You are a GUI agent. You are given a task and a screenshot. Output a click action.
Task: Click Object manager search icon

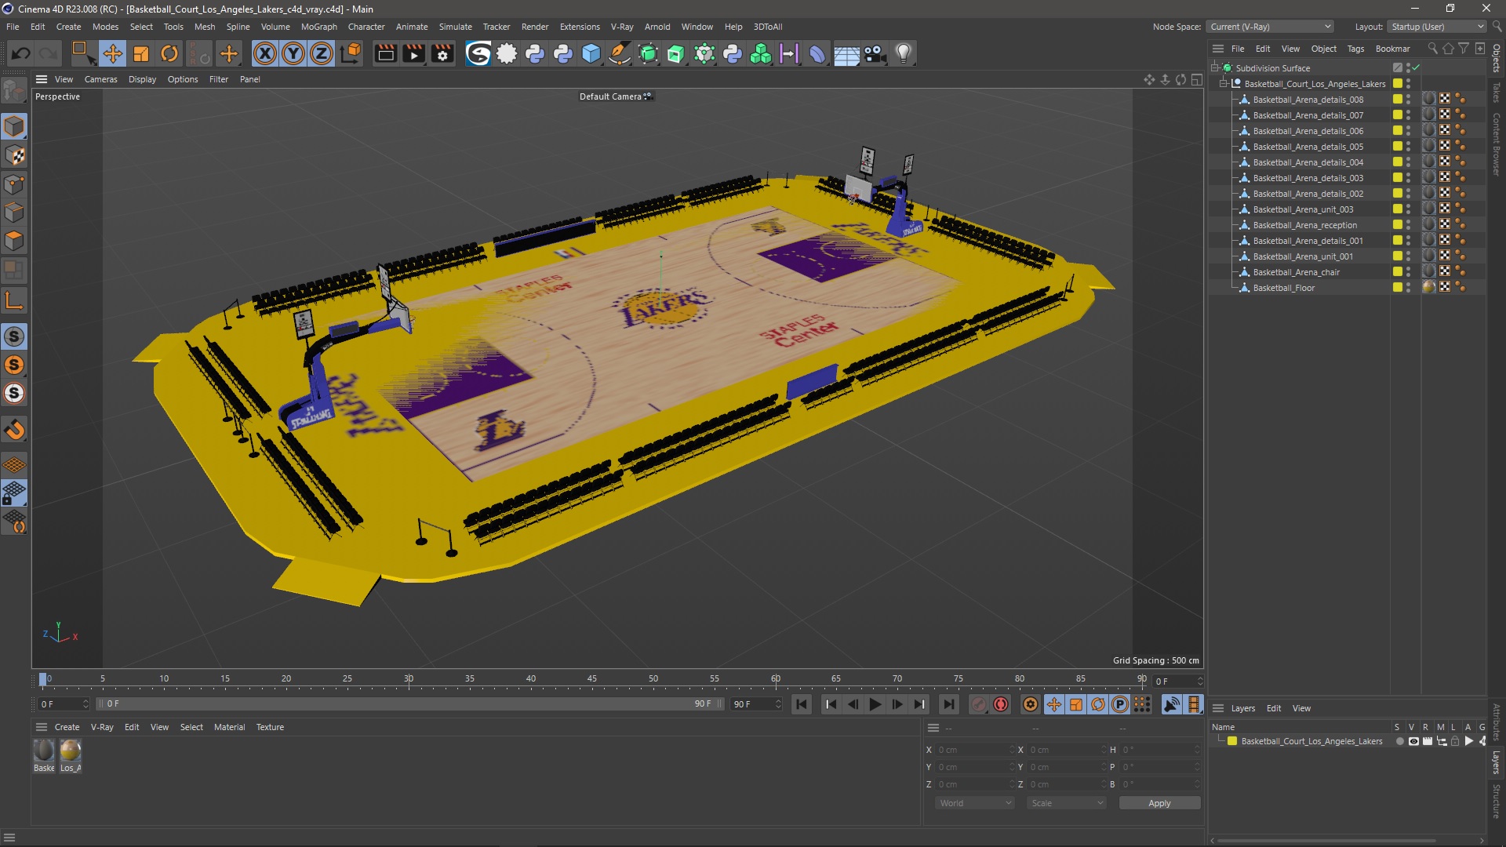pos(1432,49)
